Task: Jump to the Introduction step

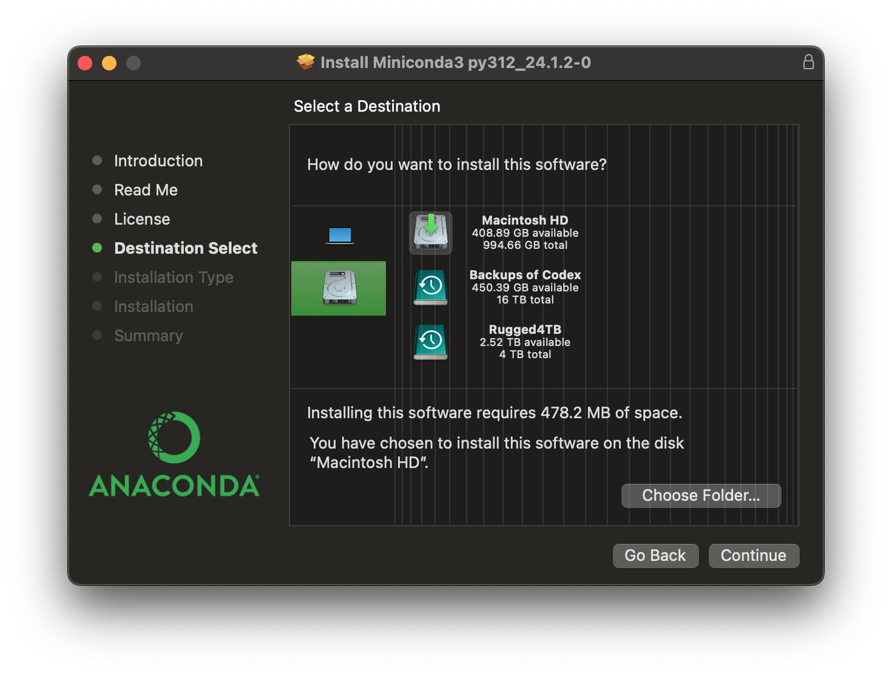Action: click(x=158, y=161)
